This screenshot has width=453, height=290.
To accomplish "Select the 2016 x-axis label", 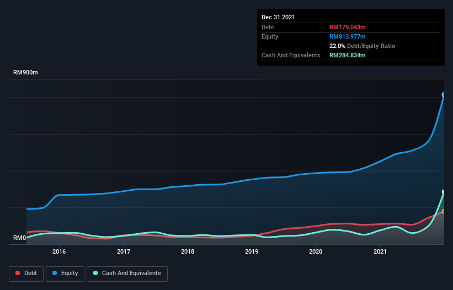I will (59, 251).
